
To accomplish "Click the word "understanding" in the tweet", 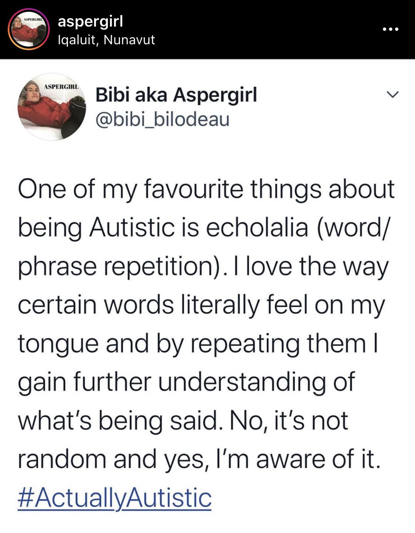I will [x=242, y=382].
